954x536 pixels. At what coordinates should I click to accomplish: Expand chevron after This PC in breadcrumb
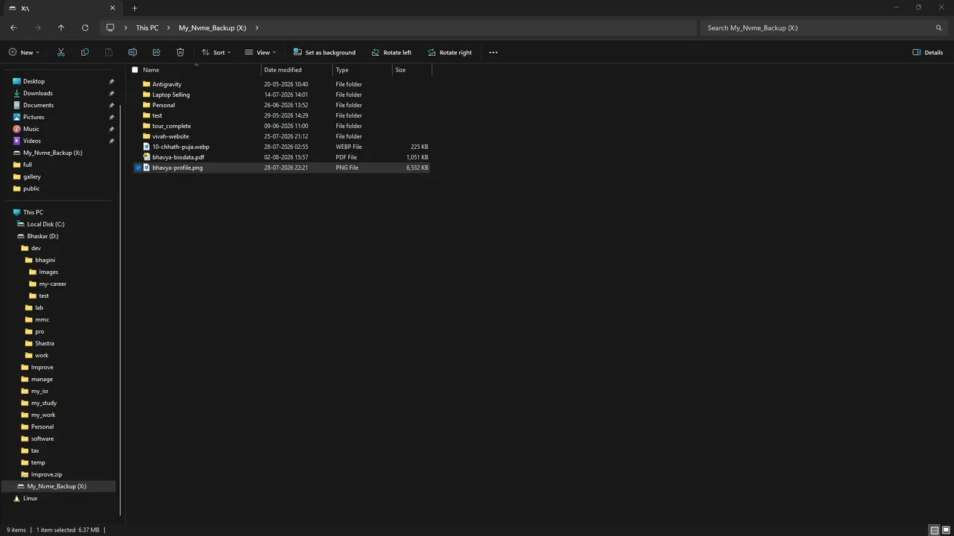click(x=168, y=28)
